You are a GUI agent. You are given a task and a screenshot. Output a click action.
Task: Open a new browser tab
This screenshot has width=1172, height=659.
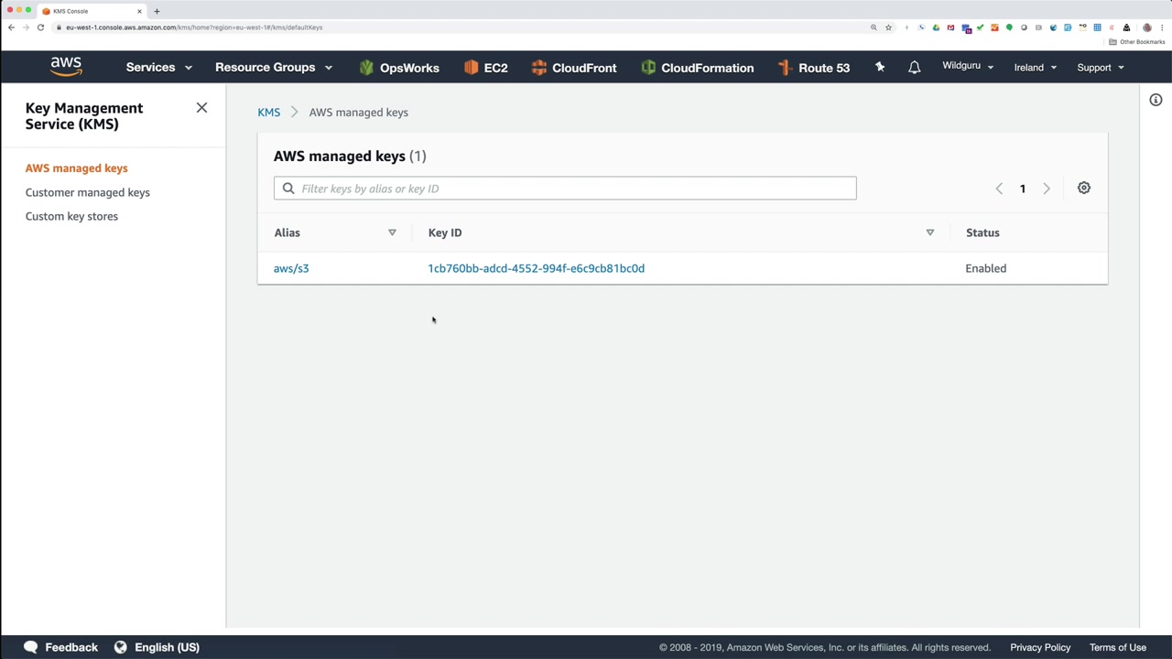tap(157, 11)
